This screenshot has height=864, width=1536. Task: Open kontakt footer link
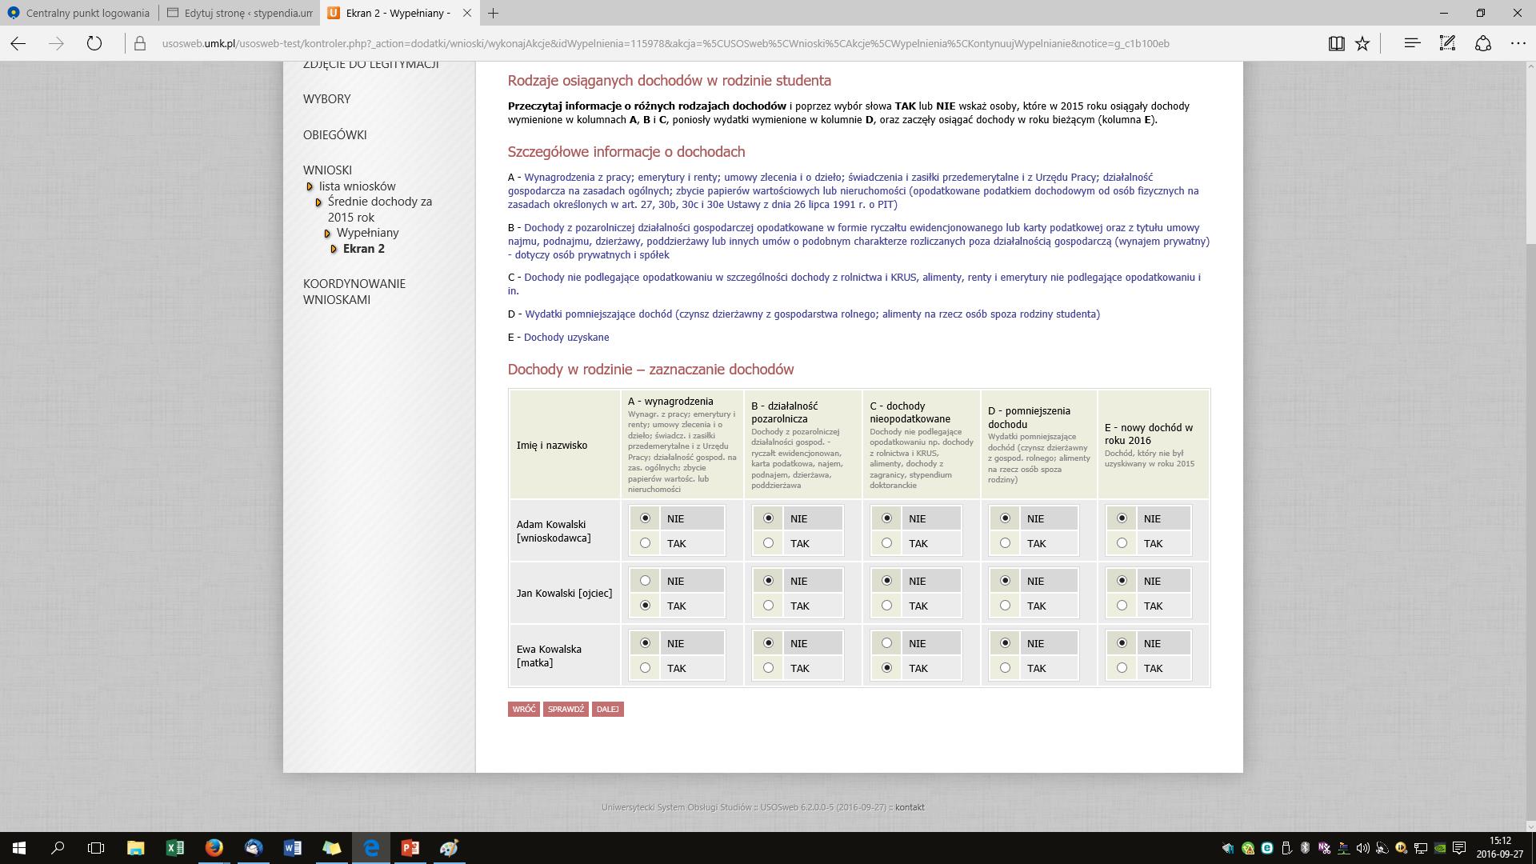pos(910,808)
